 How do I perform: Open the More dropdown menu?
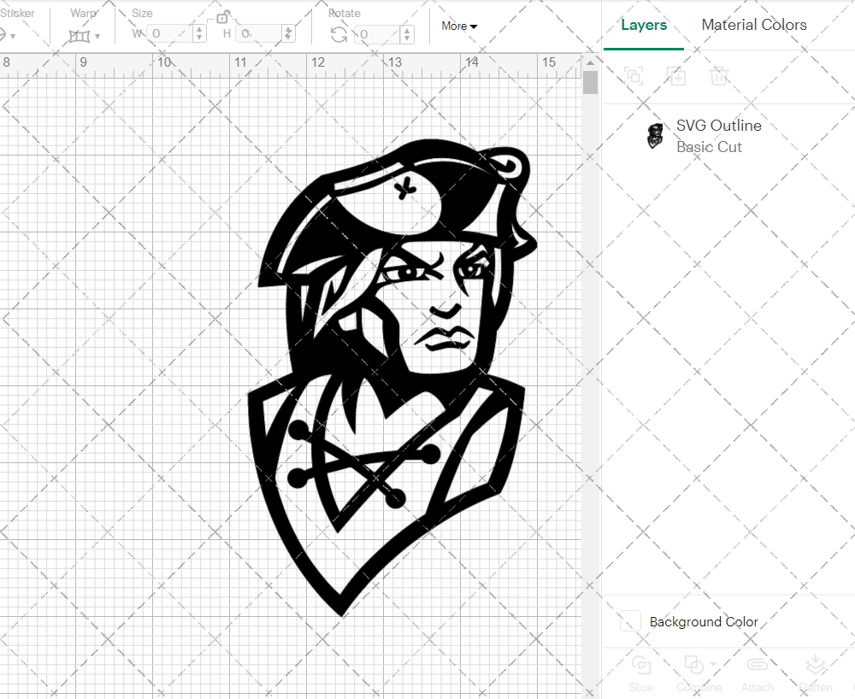pos(459,26)
